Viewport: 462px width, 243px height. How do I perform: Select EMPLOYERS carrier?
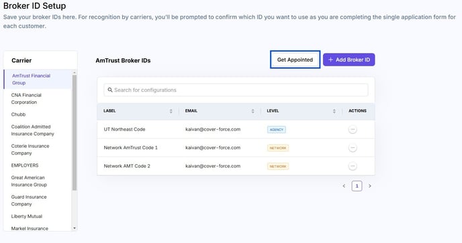click(38, 165)
